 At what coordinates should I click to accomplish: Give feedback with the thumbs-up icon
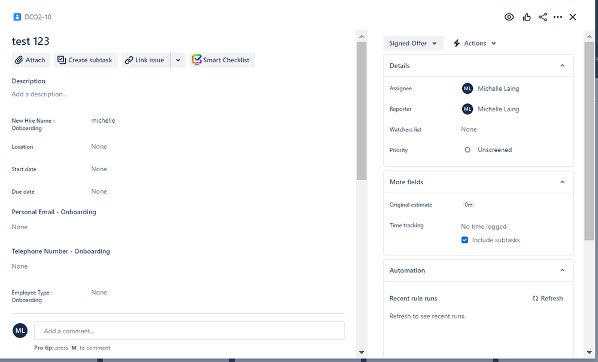[527, 17]
